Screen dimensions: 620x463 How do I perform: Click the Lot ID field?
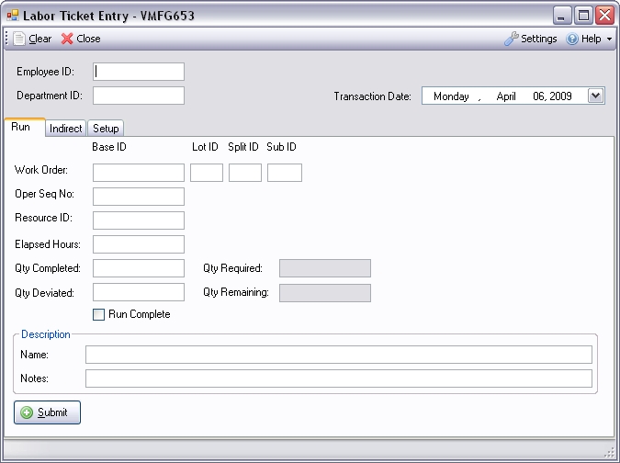click(x=207, y=173)
